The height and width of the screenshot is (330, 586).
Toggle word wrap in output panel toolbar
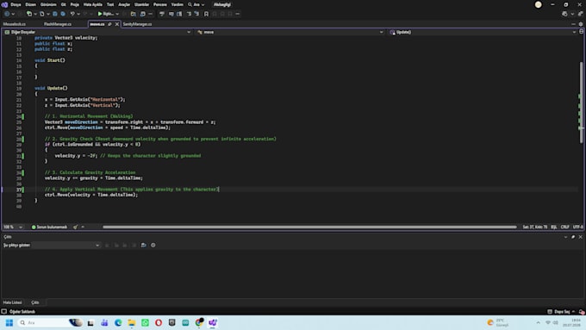pos(144,246)
